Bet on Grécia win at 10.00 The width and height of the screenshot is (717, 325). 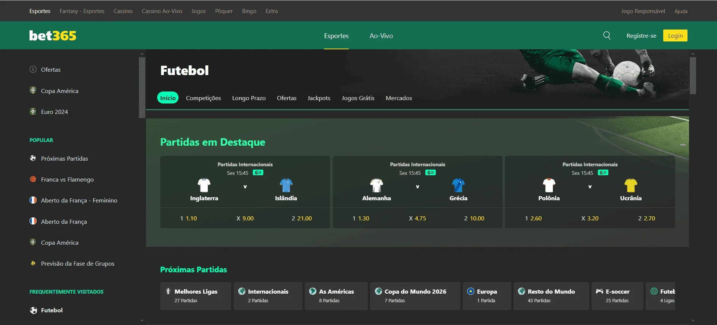pos(474,218)
